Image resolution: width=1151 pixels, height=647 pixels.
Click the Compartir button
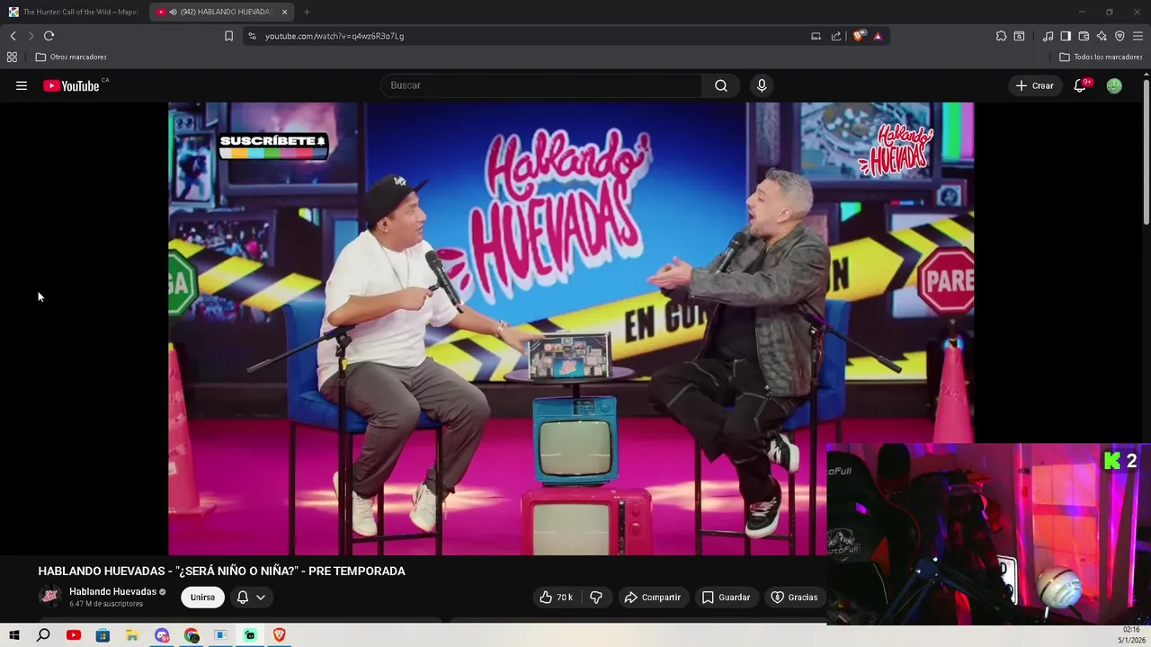point(653,597)
